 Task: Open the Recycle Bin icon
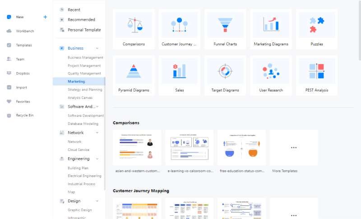click(x=9, y=115)
